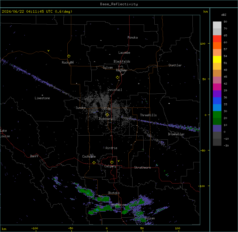238x232 pixels.
Task: Click the Olds city label
Action: pos(107,109)
